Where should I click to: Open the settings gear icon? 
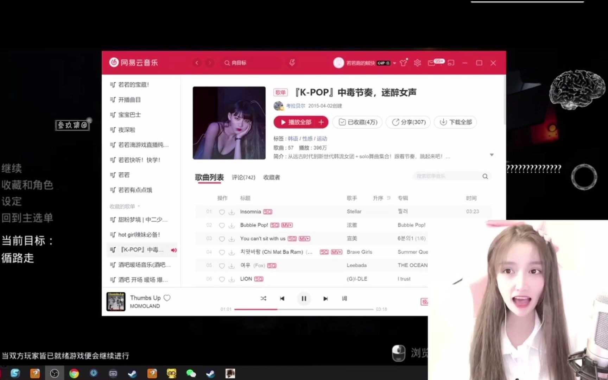coord(417,63)
